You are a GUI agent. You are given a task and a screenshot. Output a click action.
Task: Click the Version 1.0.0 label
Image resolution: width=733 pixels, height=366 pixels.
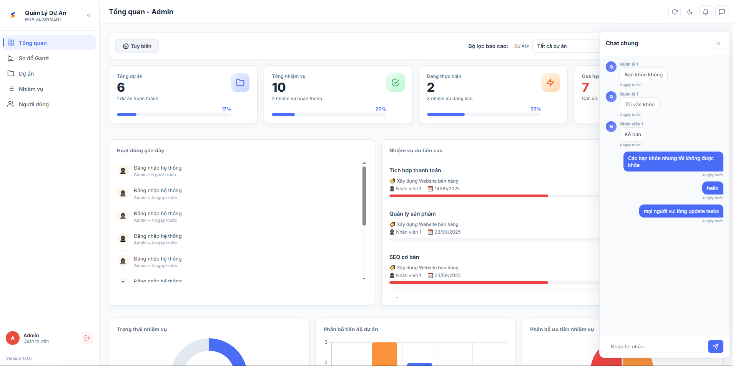[x=19, y=358]
